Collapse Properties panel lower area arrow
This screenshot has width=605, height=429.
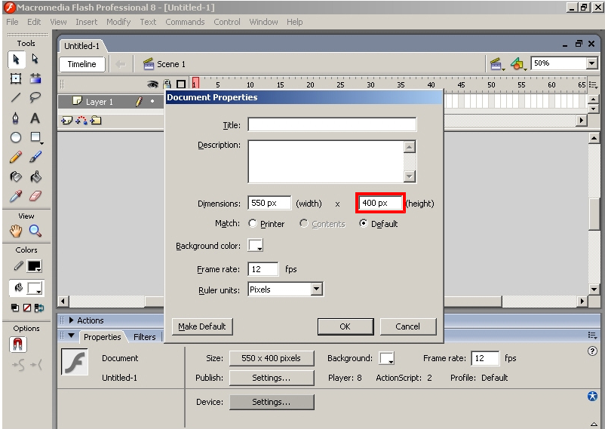click(594, 424)
